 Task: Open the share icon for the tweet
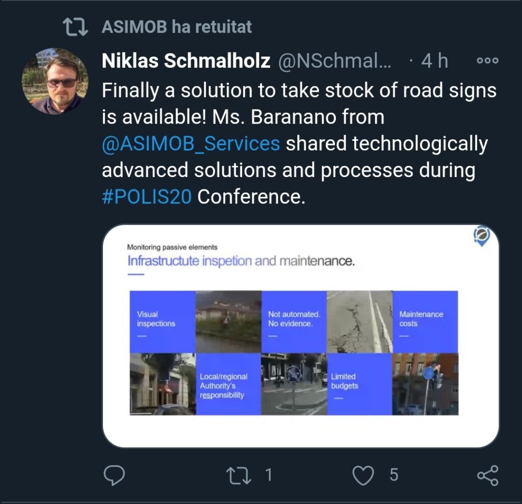(487, 475)
